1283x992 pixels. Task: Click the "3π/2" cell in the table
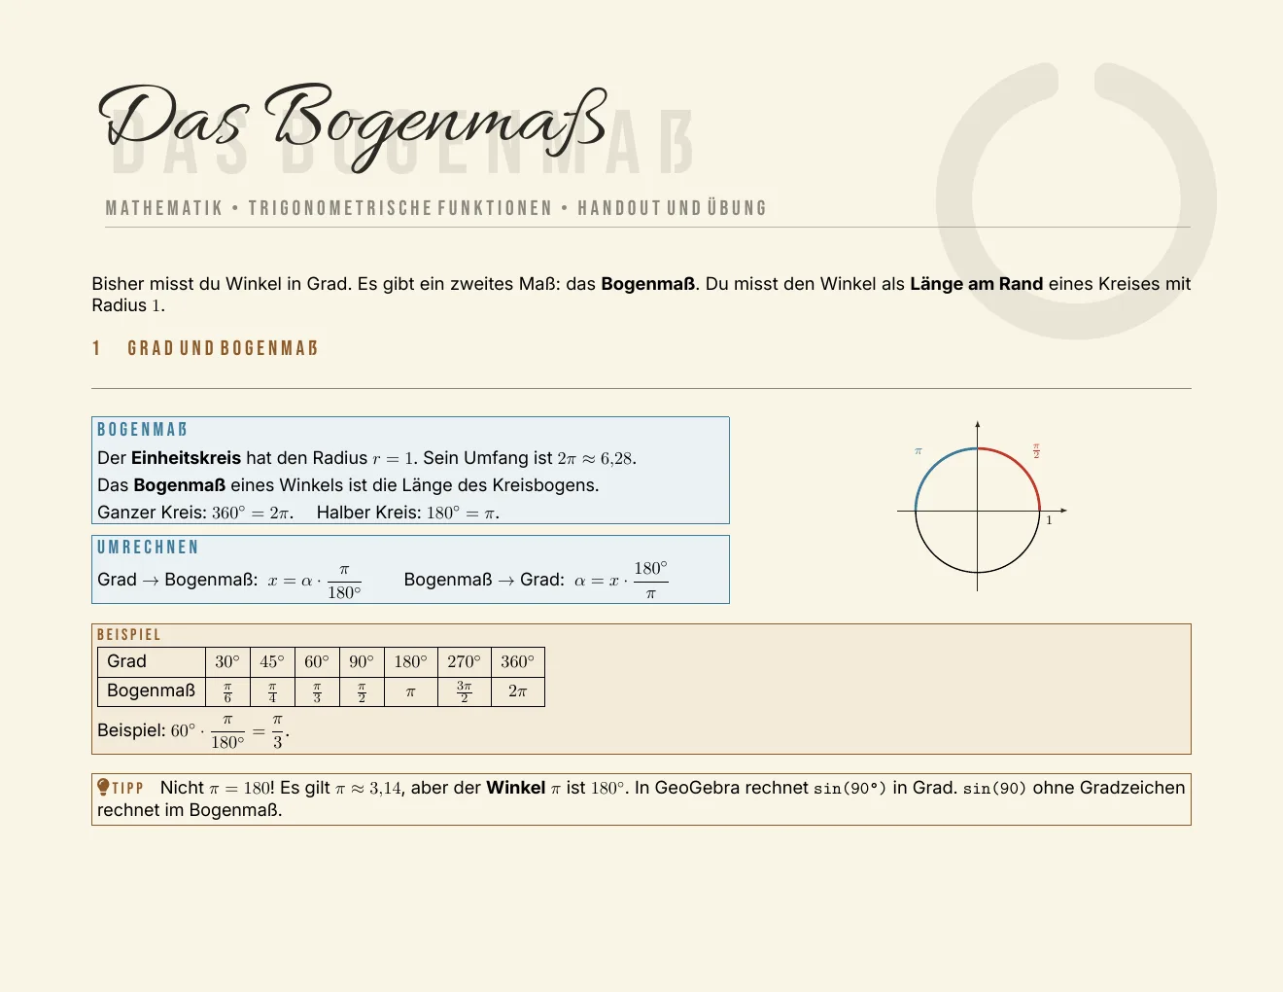(x=464, y=691)
